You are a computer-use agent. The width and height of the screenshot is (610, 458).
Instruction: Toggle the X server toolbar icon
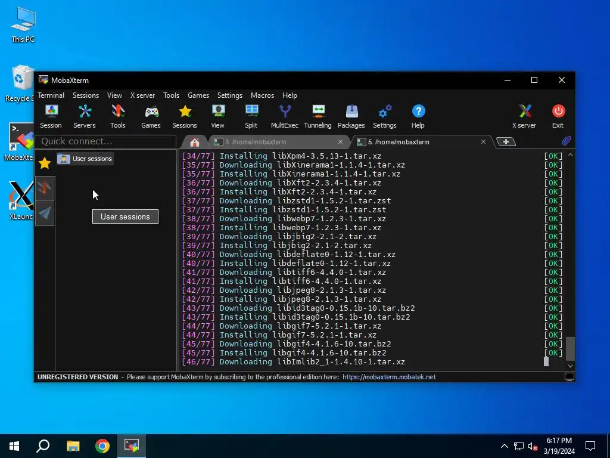pyautogui.click(x=524, y=116)
